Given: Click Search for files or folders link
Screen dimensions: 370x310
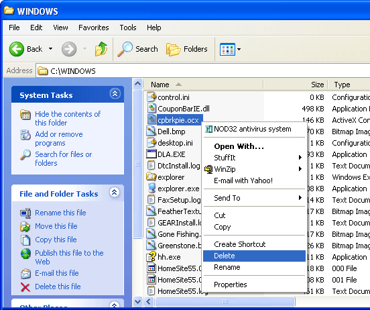Looking at the screenshot, I should pos(63,158).
